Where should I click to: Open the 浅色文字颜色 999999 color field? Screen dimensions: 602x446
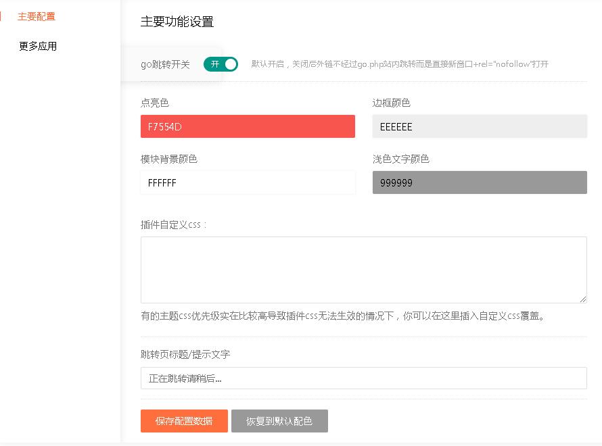(x=480, y=182)
